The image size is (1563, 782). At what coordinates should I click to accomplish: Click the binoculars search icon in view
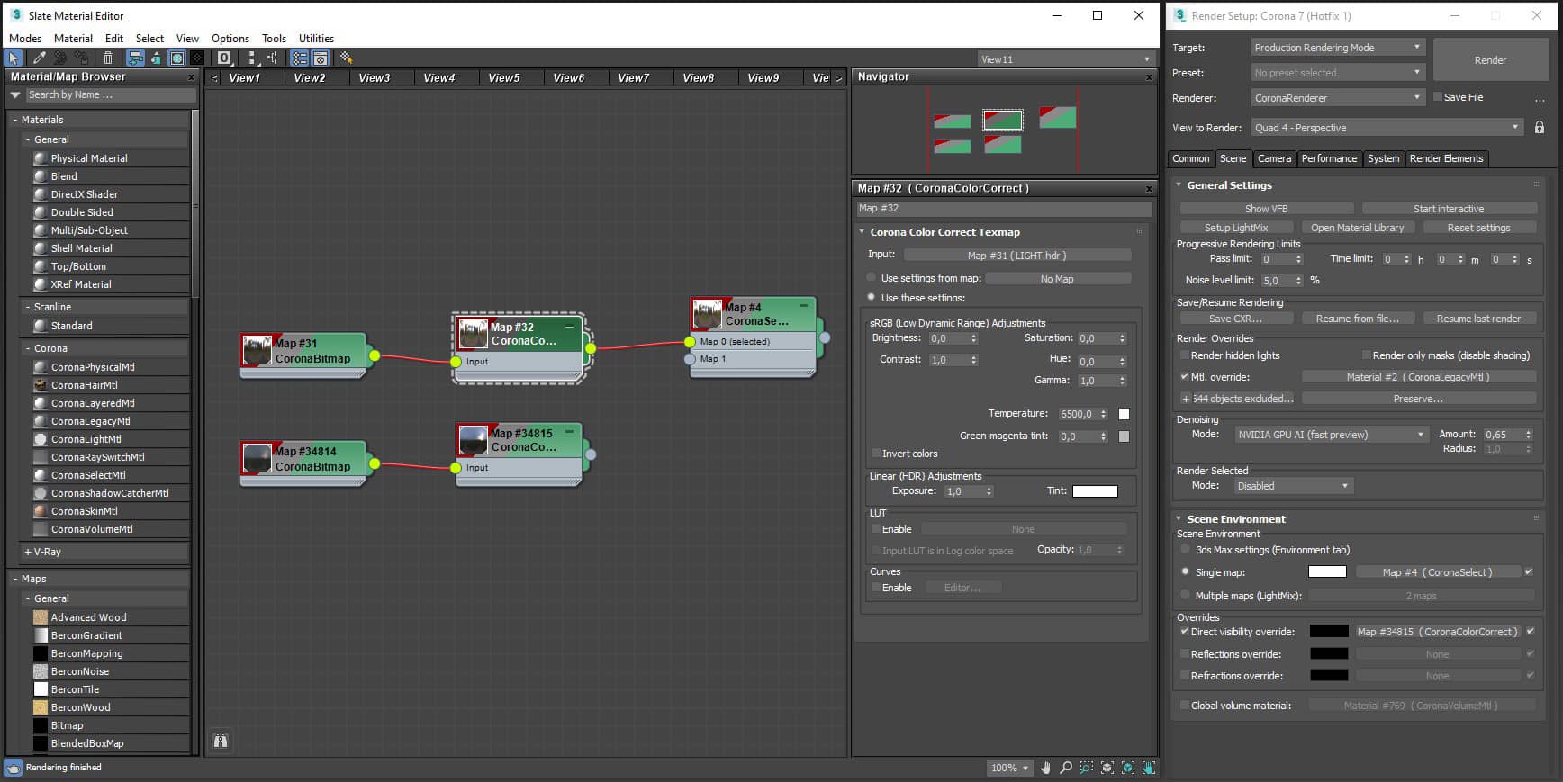221,741
